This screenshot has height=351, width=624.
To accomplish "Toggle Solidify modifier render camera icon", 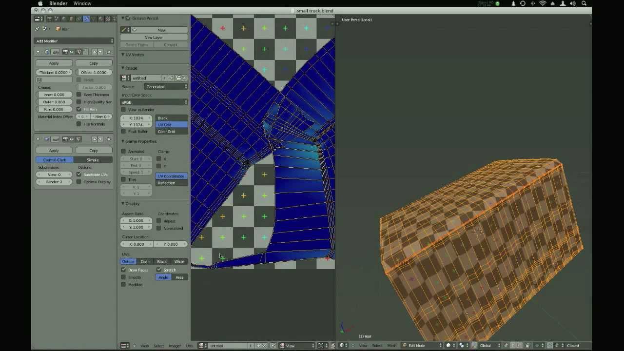I will click(65, 52).
